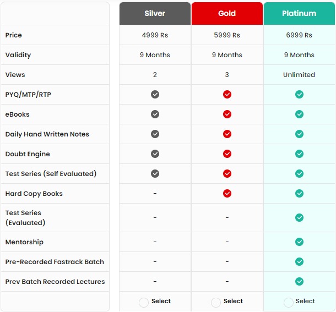This screenshot has width=336, height=312.
Task: Click the Unlimited views cell
Action: click(x=299, y=74)
